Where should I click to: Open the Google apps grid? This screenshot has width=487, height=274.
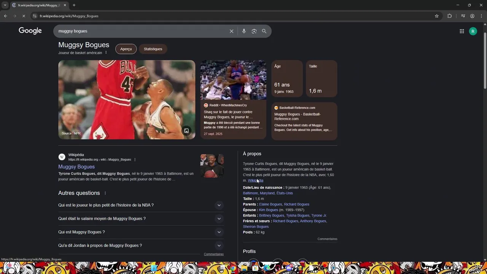(462, 31)
